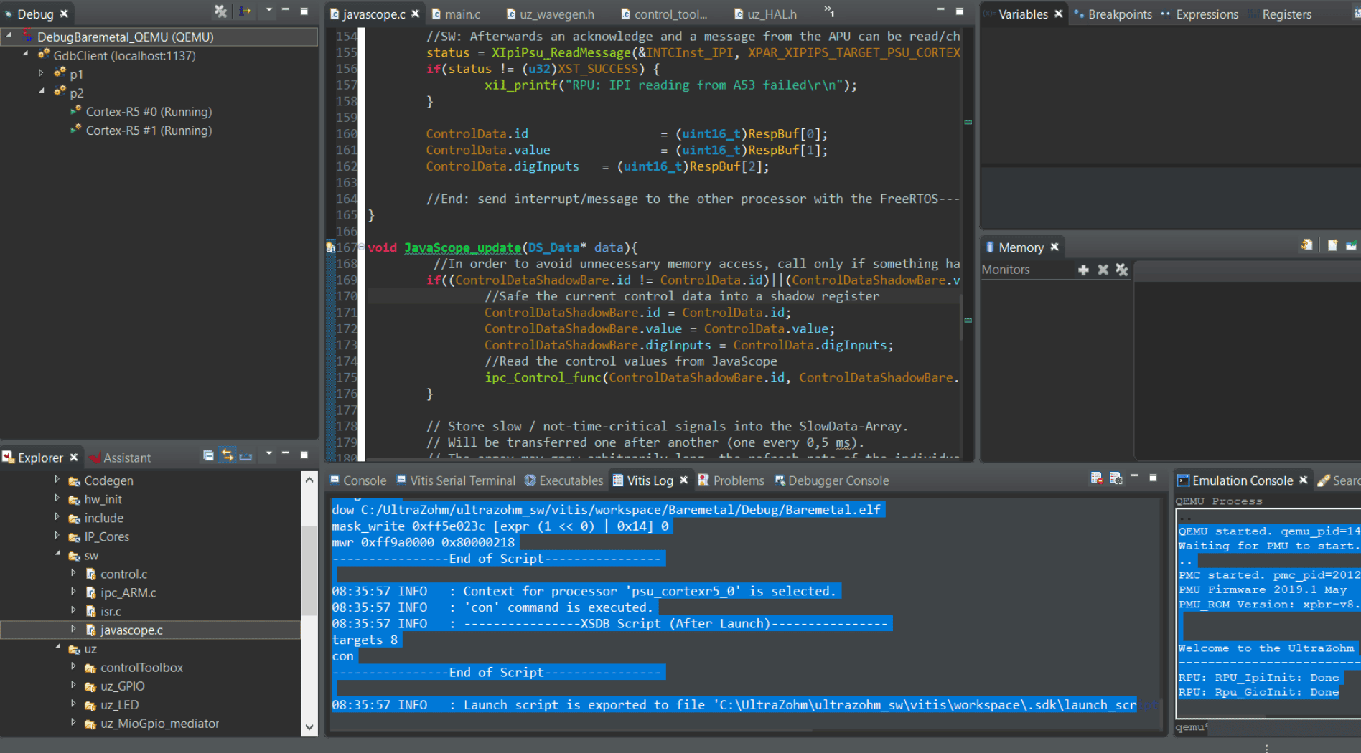The image size is (1361, 753).
Task: Expand the include folder
Action: [57, 516]
